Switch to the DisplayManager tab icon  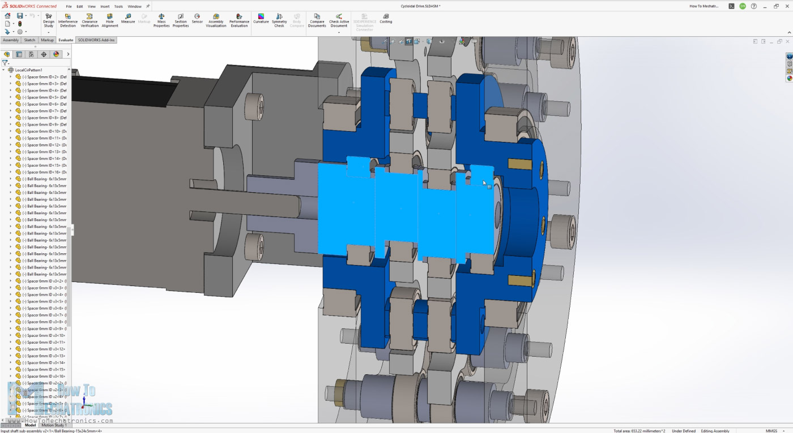[x=56, y=54]
